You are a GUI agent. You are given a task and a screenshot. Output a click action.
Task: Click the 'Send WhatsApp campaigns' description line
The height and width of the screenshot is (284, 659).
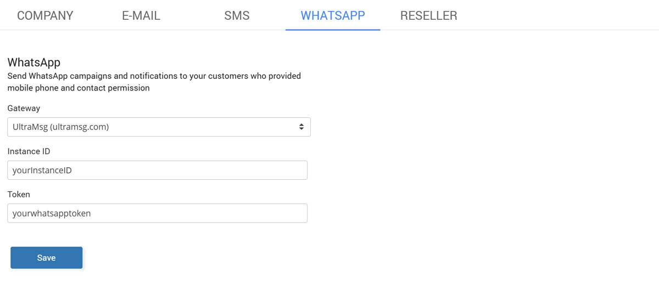154,76
